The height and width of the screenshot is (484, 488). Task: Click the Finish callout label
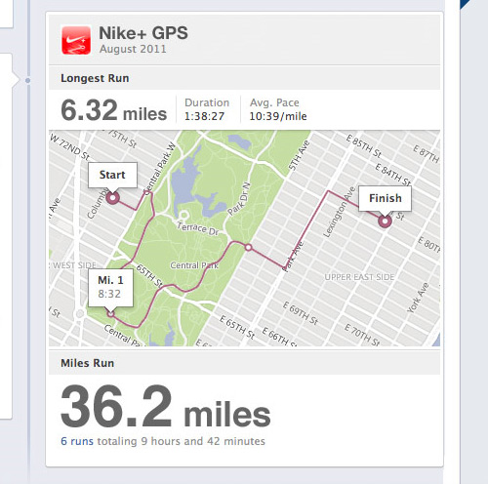pos(385,198)
